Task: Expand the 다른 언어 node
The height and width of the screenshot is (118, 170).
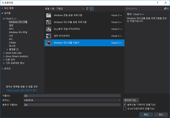Action: tap(4, 60)
